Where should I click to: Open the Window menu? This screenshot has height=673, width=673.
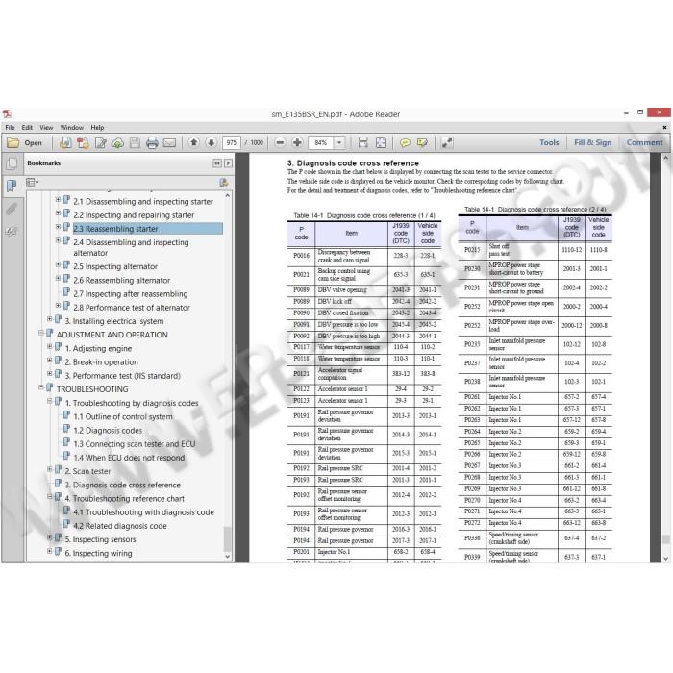pos(72,128)
